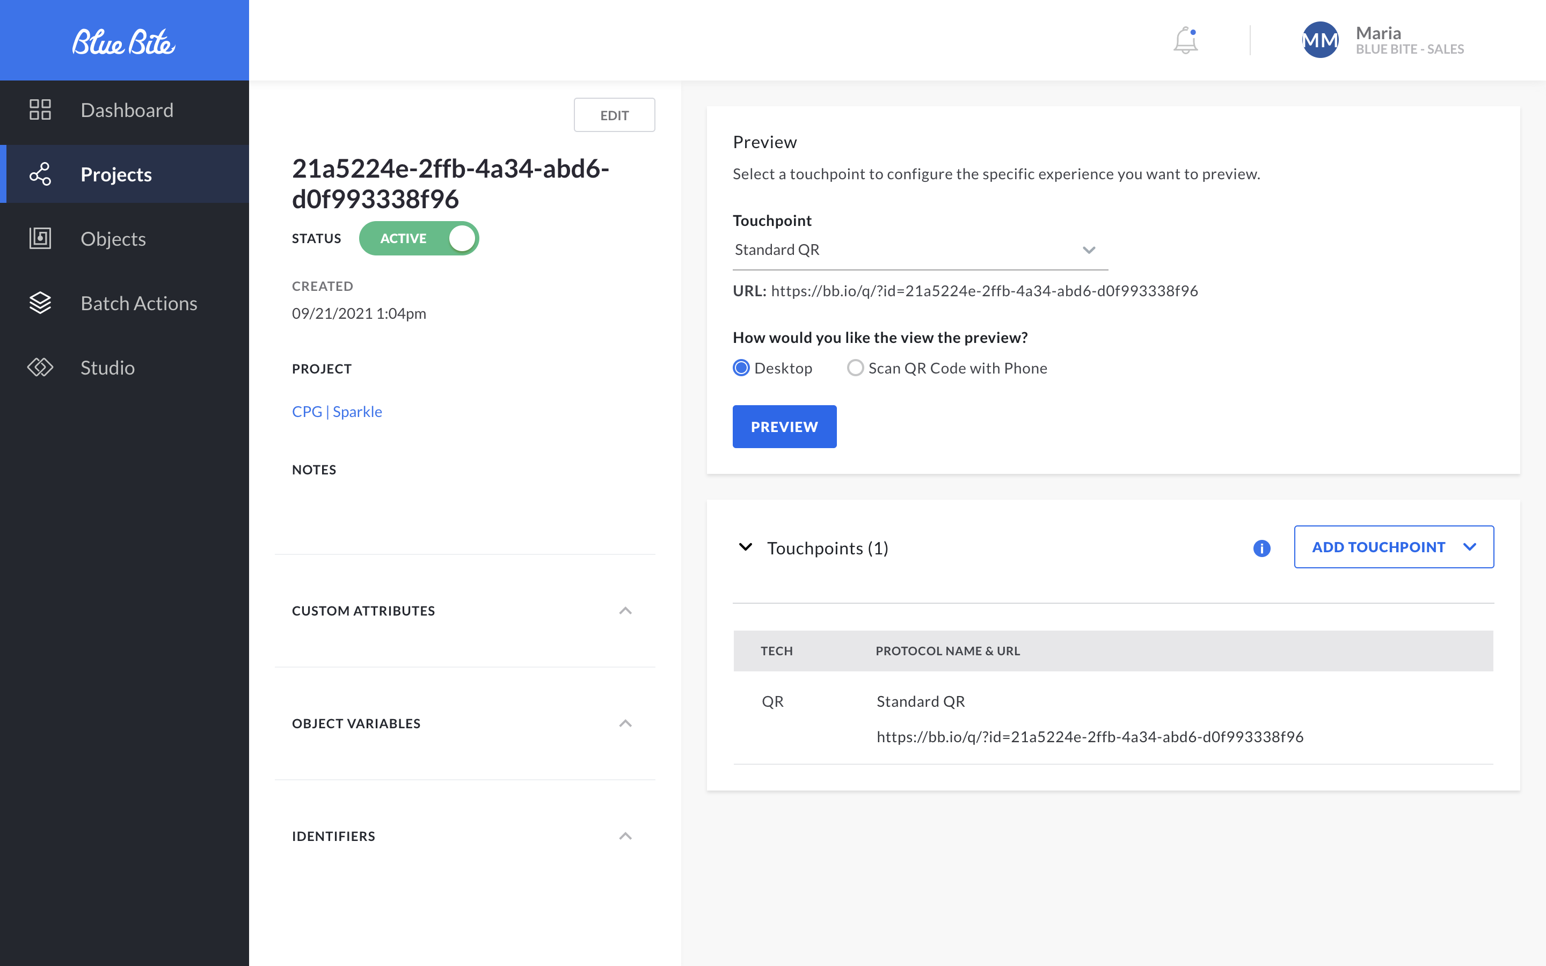Click the touchpoint URL in the table
Image resolution: width=1546 pixels, height=966 pixels.
click(1090, 737)
